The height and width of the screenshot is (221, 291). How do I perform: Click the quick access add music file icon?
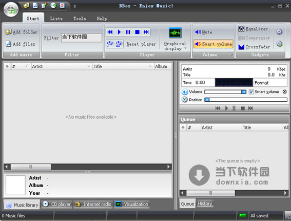(35, 5)
